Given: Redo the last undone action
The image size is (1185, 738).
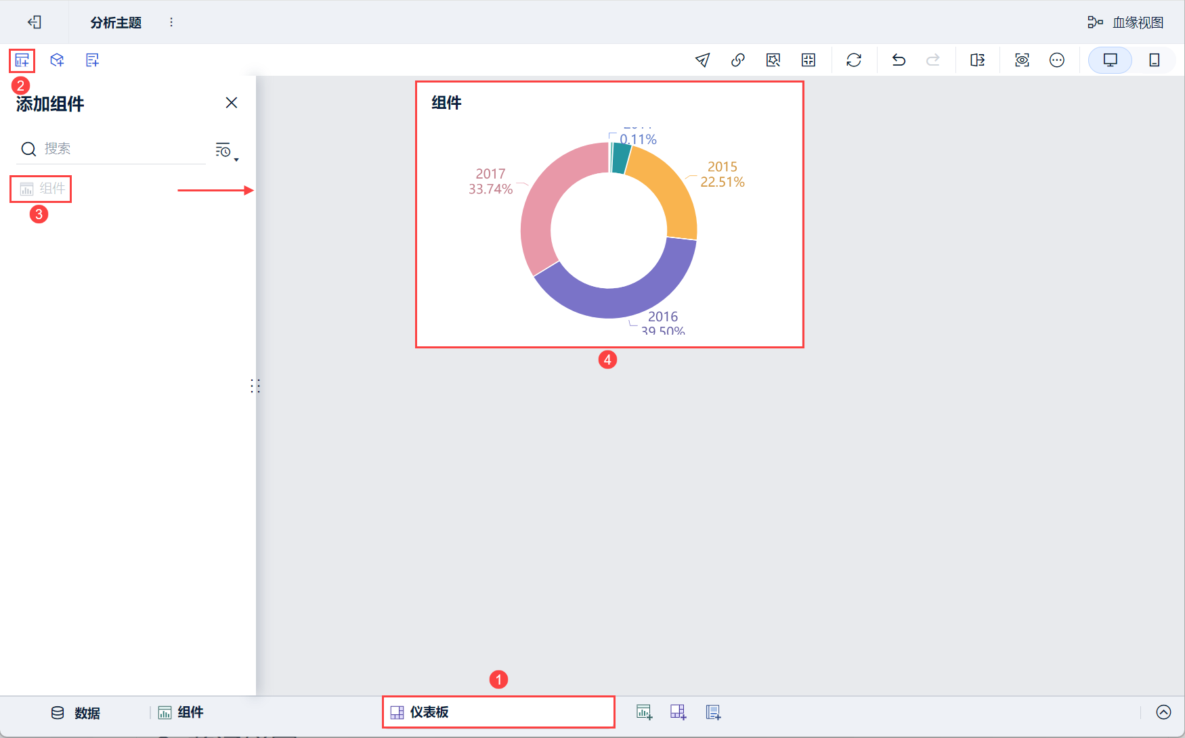Looking at the screenshot, I should coord(933,60).
